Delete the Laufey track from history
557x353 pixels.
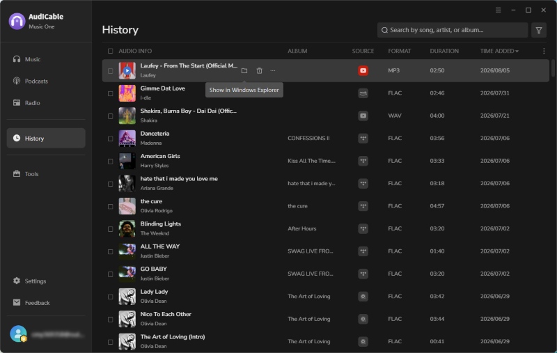point(259,71)
